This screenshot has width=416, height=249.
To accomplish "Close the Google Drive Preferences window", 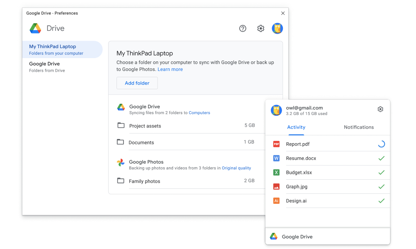I will pyautogui.click(x=283, y=13).
